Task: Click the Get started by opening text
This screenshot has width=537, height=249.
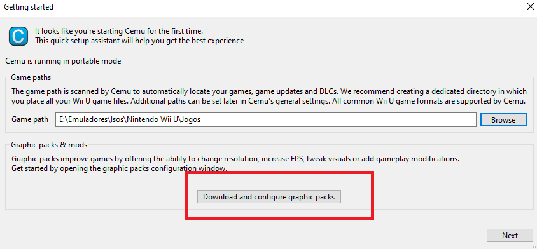Action: pos(119,168)
